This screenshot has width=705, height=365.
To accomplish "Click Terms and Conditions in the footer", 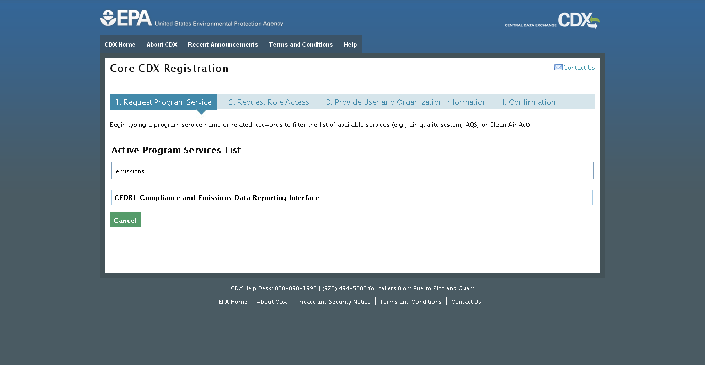I will pos(410,301).
